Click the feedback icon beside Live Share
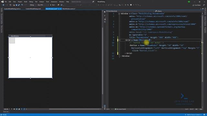The image size is (207, 116). [x=204, y=5]
